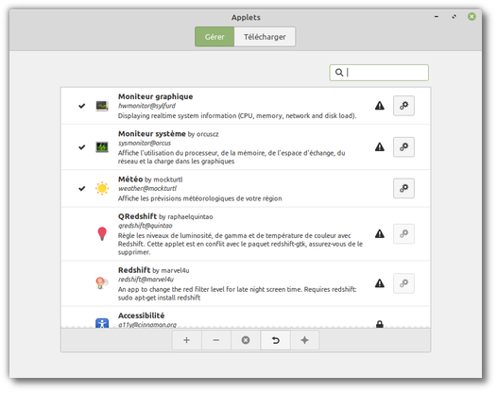This screenshot has width=497, height=393.
Task: Open configuration gear for Météo applet
Action: click(403, 188)
